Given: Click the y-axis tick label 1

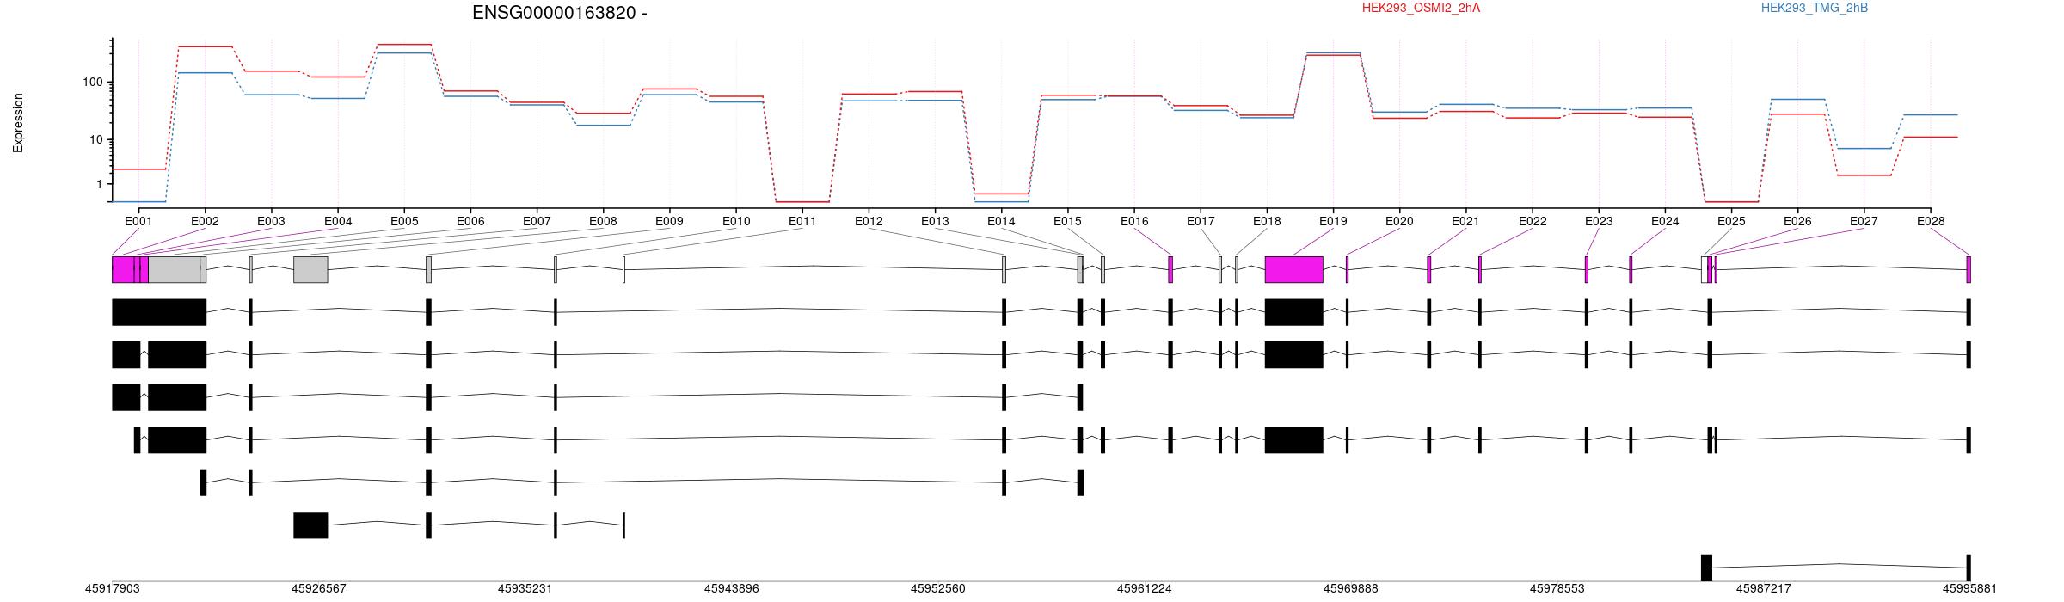Looking at the screenshot, I should pos(99,185).
